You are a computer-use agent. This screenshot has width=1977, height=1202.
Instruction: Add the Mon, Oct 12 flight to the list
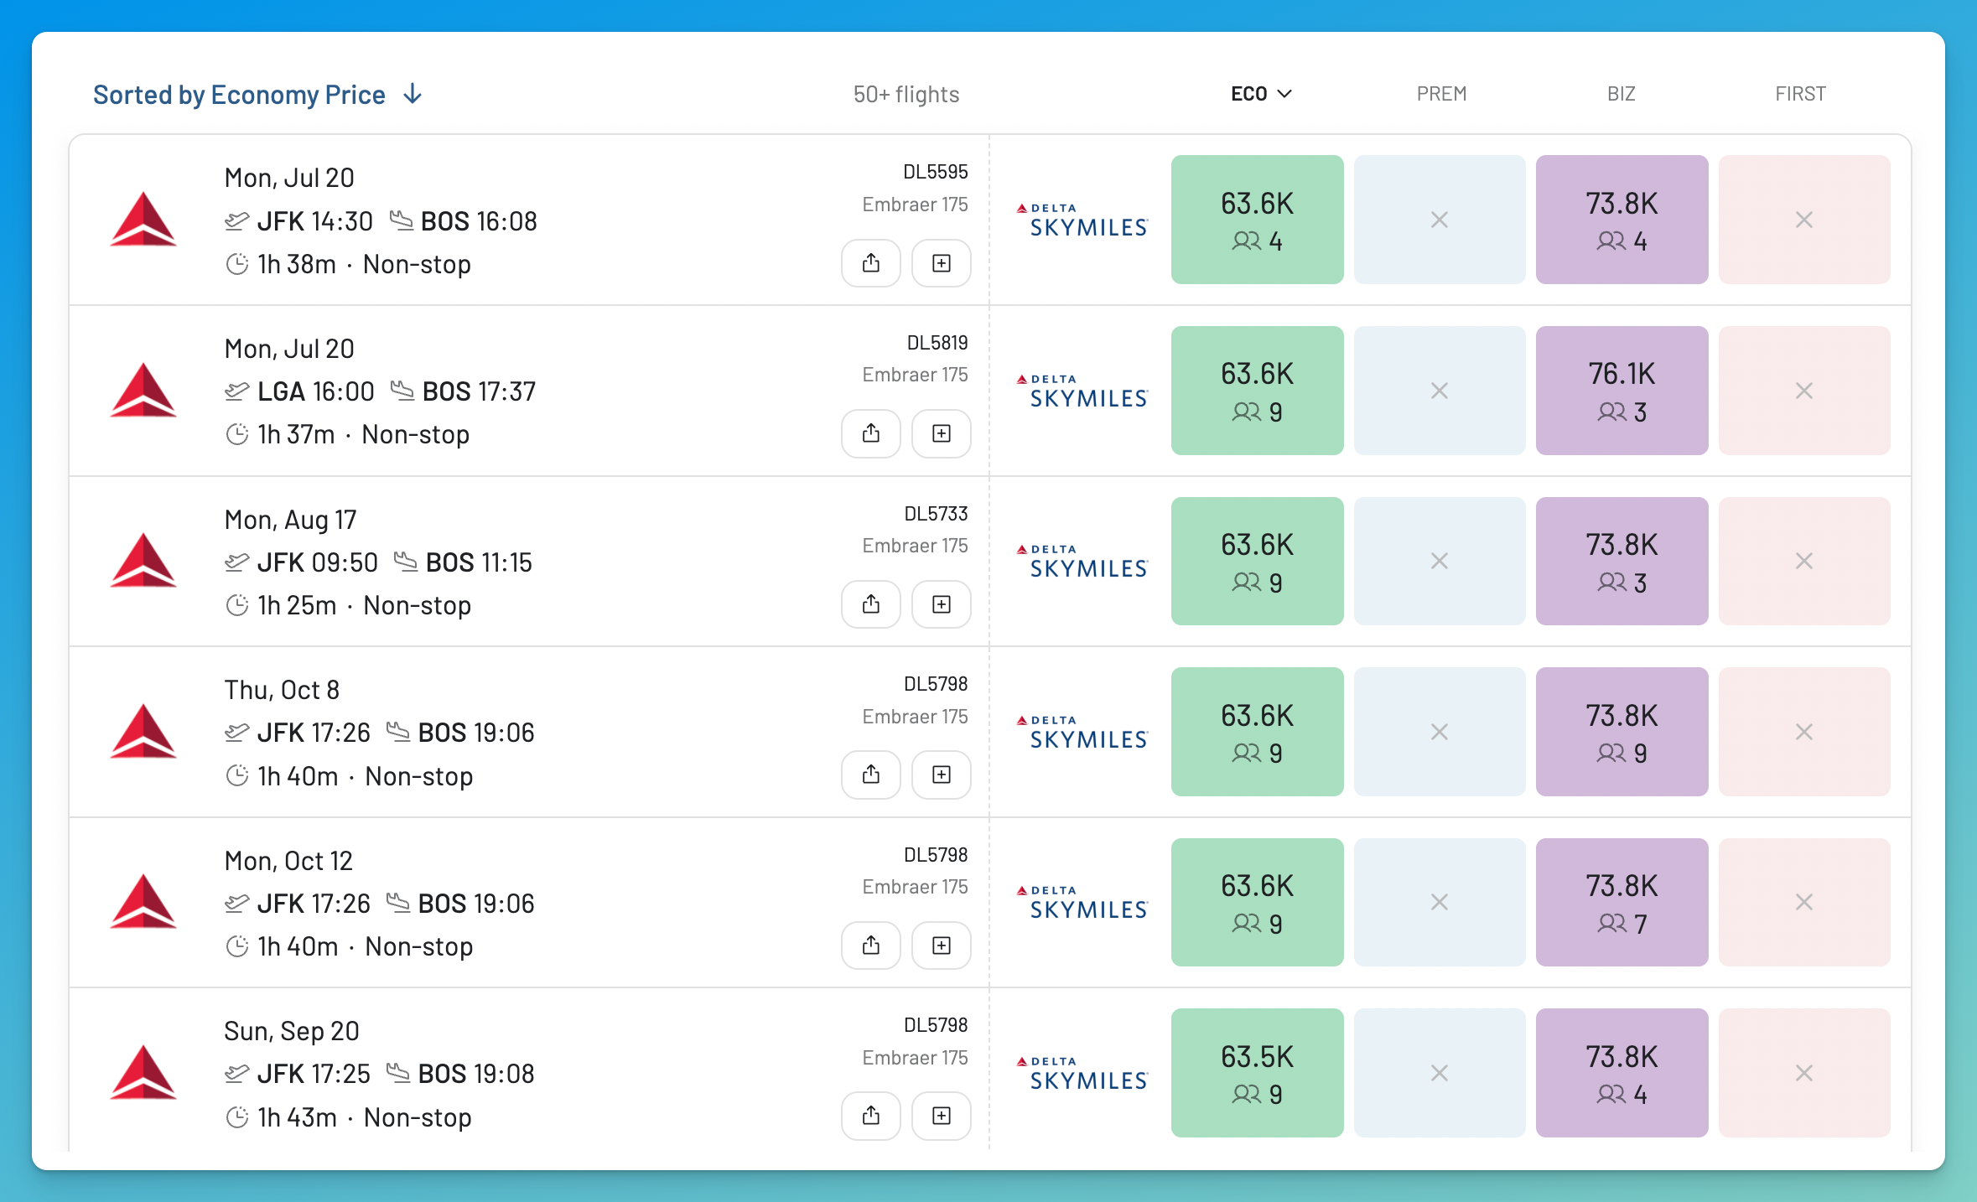tap(942, 946)
